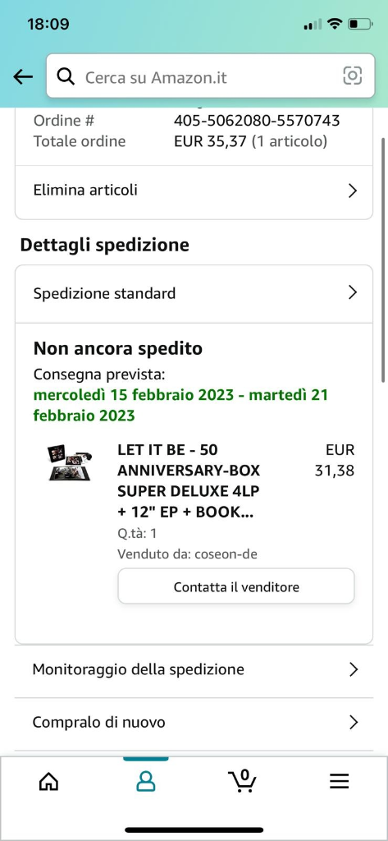
Task: Open the Let It Be box thumbnail
Action: point(70,462)
